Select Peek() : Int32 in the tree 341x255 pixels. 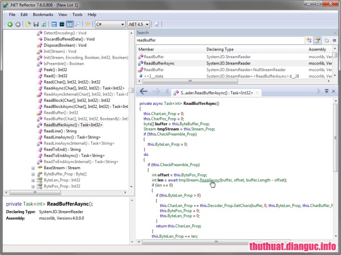point(56,70)
